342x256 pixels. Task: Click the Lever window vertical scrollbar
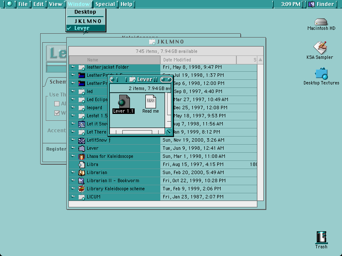168,110
